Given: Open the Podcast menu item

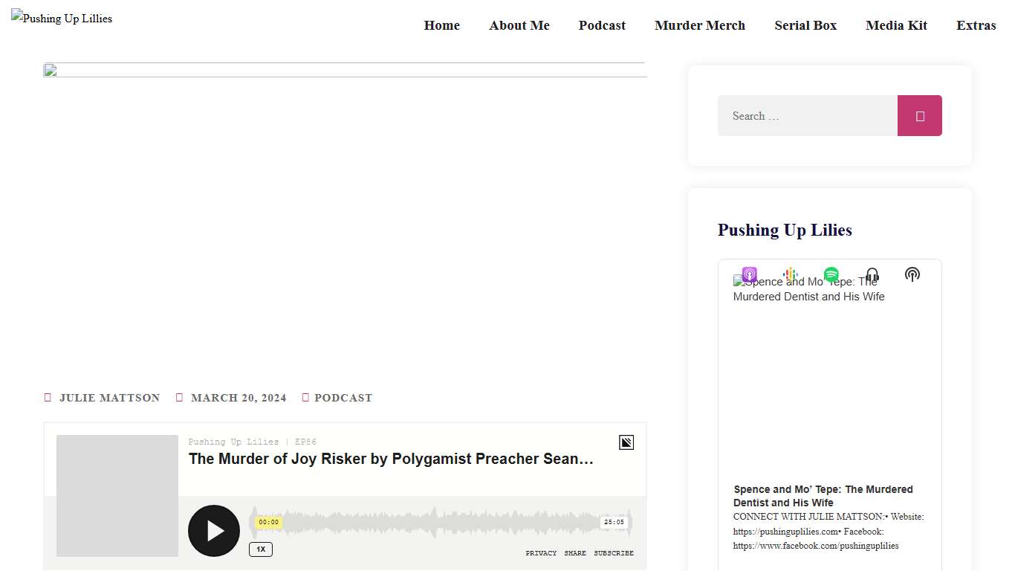Looking at the screenshot, I should point(602,25).
